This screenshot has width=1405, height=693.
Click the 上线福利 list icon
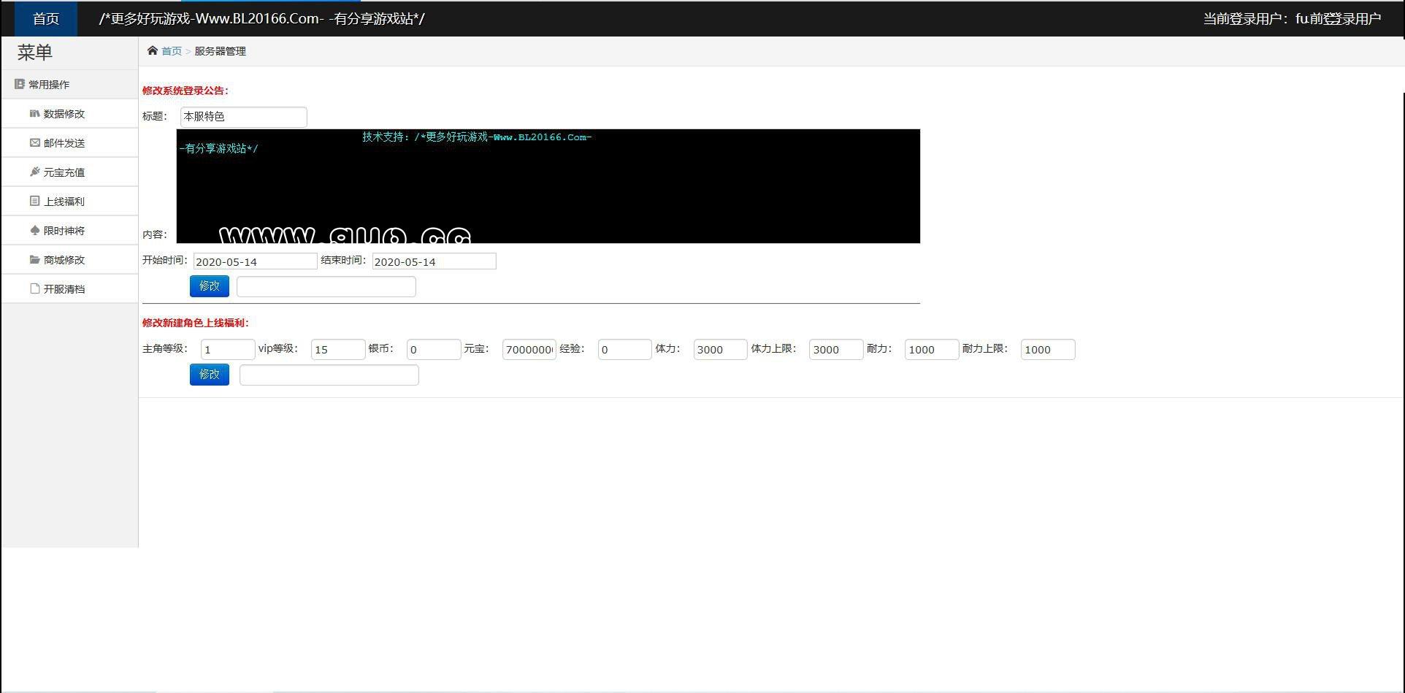click(x=34, y=201)
